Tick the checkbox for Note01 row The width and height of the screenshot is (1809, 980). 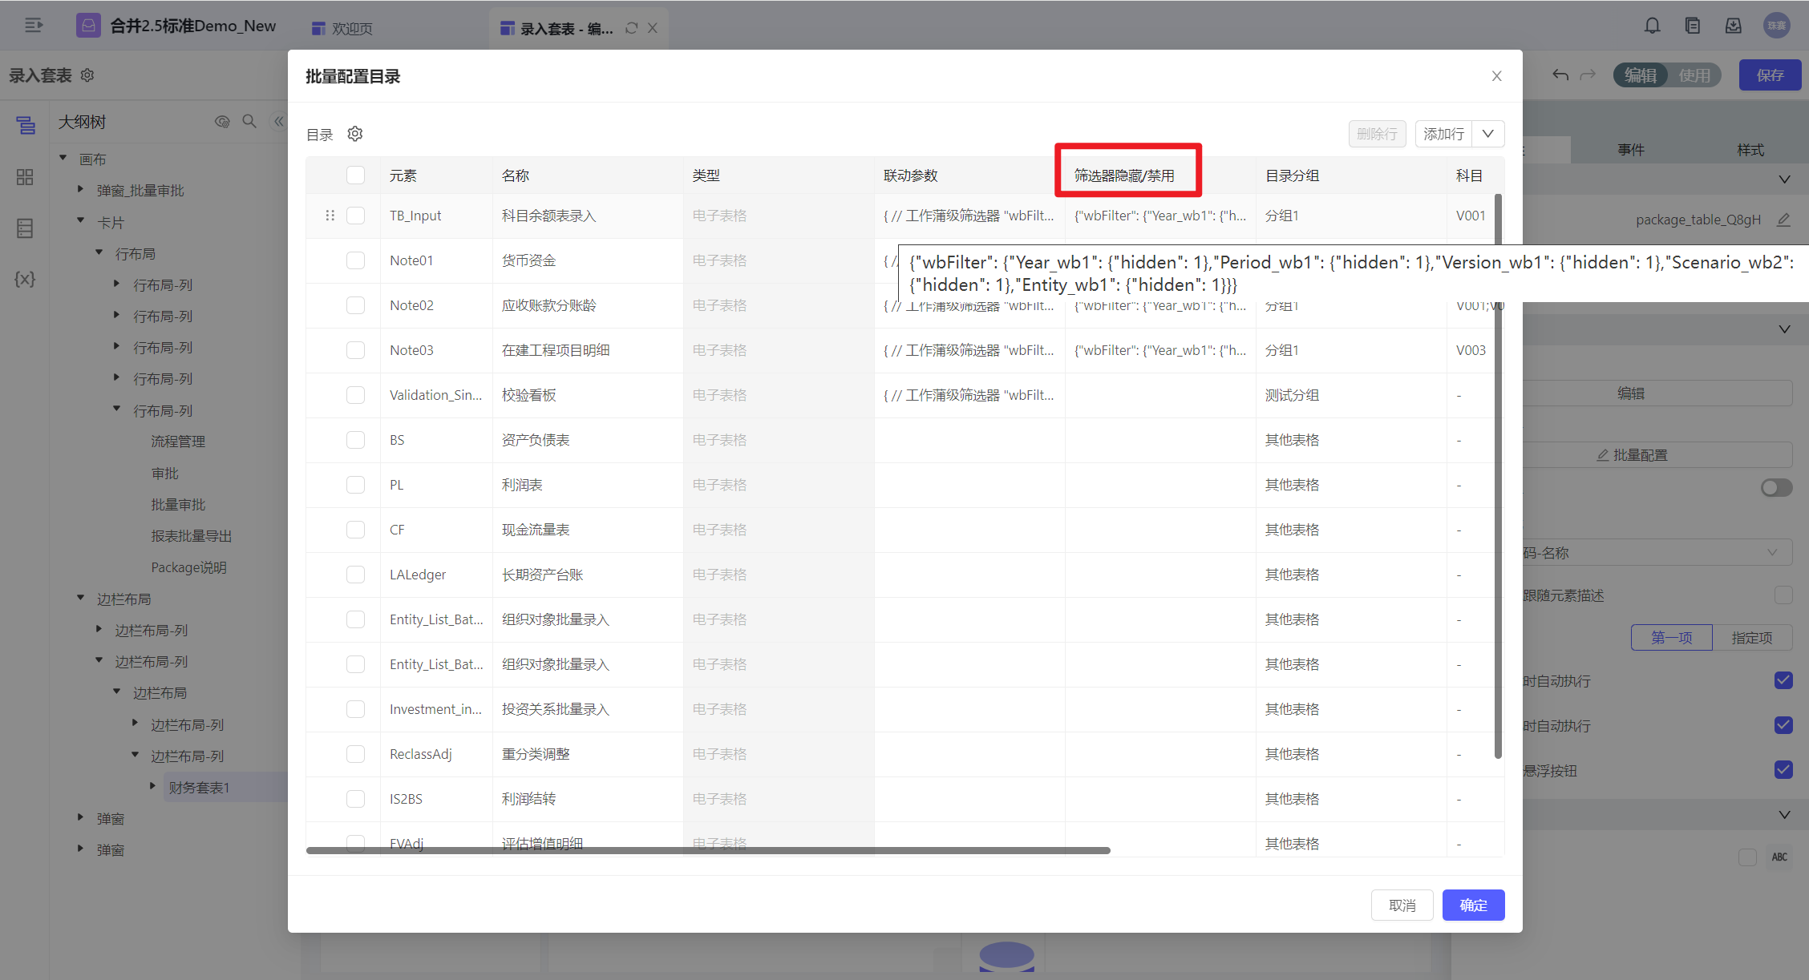click(355, 260)
